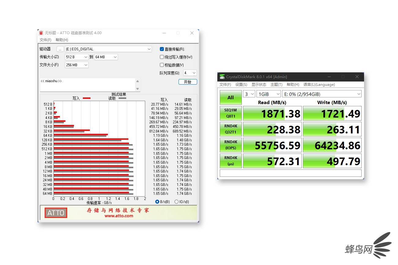This screenshot has width=398, height=265.
Task: Click the green All button
Action: 230,97
